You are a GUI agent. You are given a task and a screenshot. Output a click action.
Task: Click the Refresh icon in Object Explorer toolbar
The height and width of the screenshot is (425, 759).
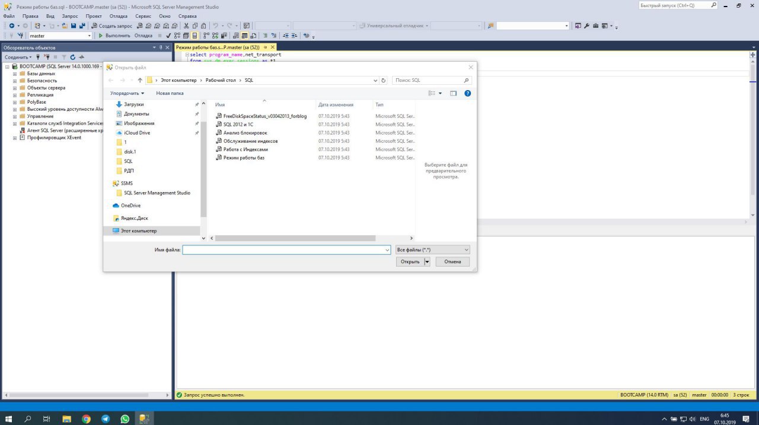point(72,57)
